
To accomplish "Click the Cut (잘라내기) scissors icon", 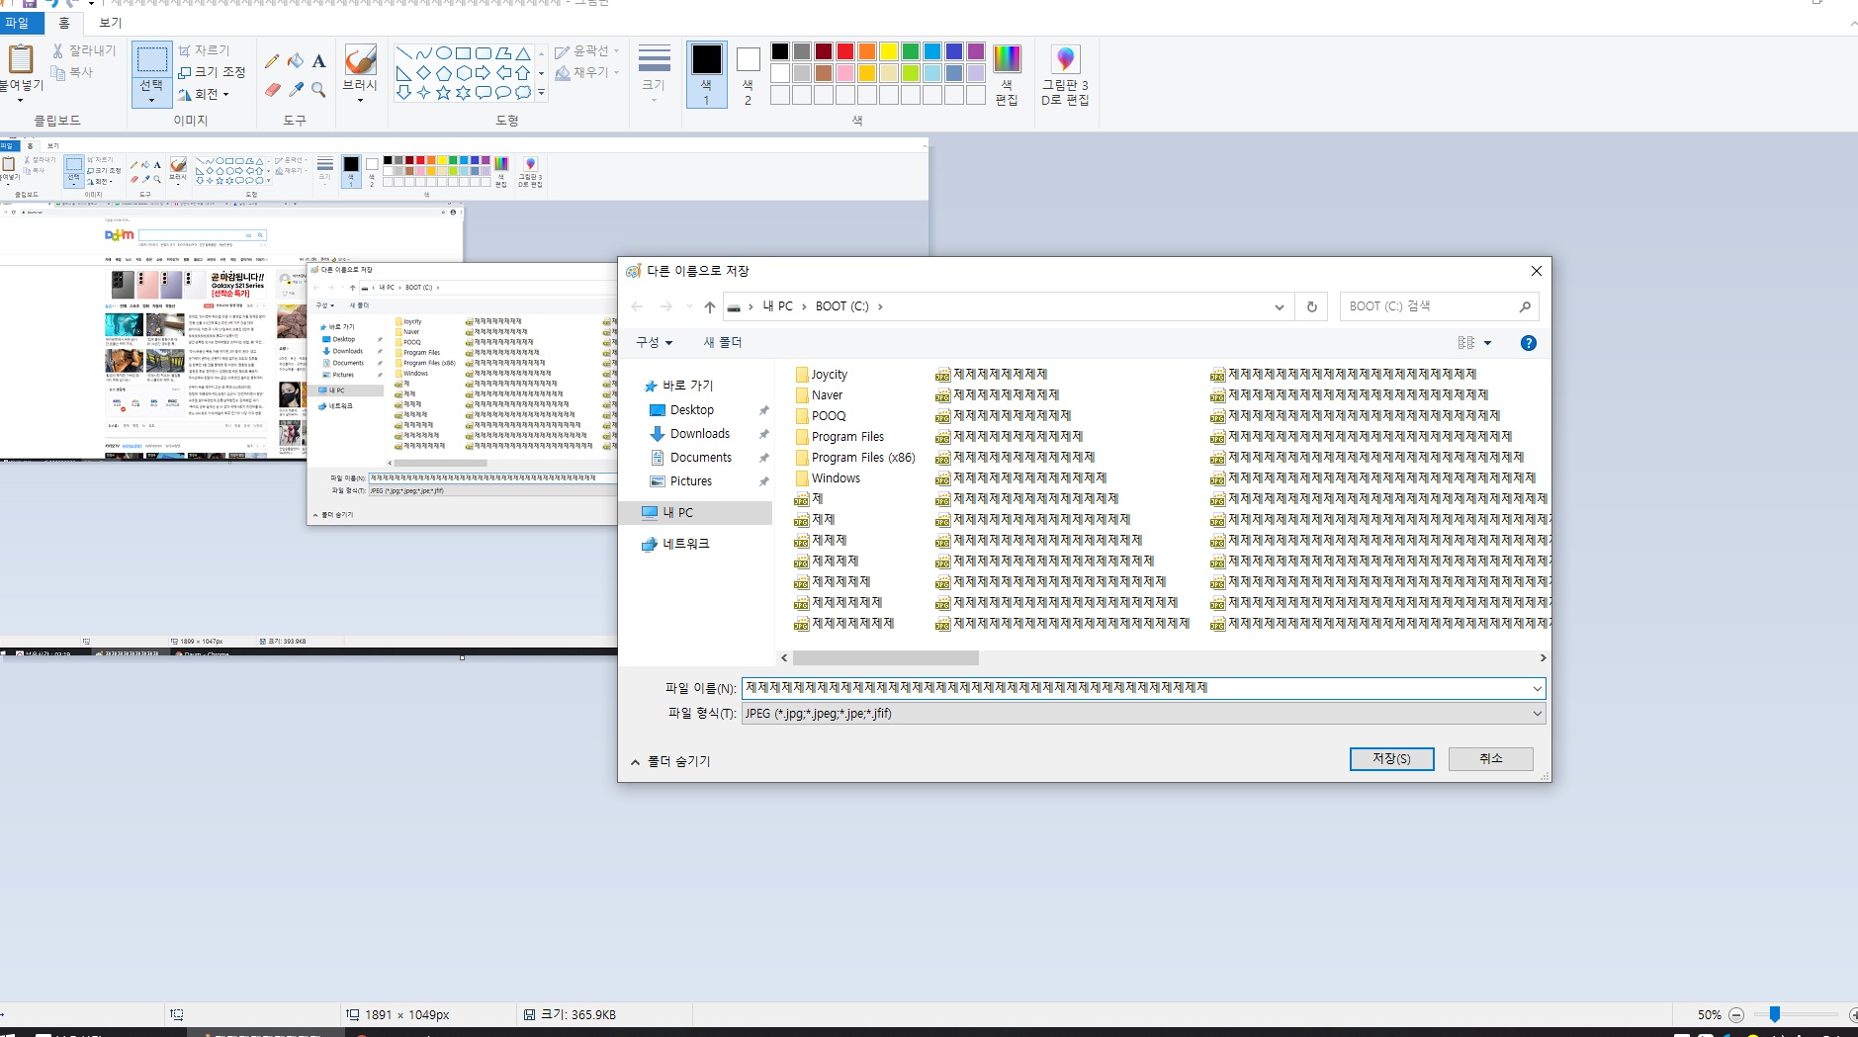I will pos(58,50).
